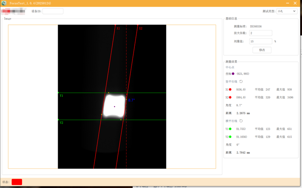
Task: Click the green Y2 marker dot in results
Action: click(230, 137)
